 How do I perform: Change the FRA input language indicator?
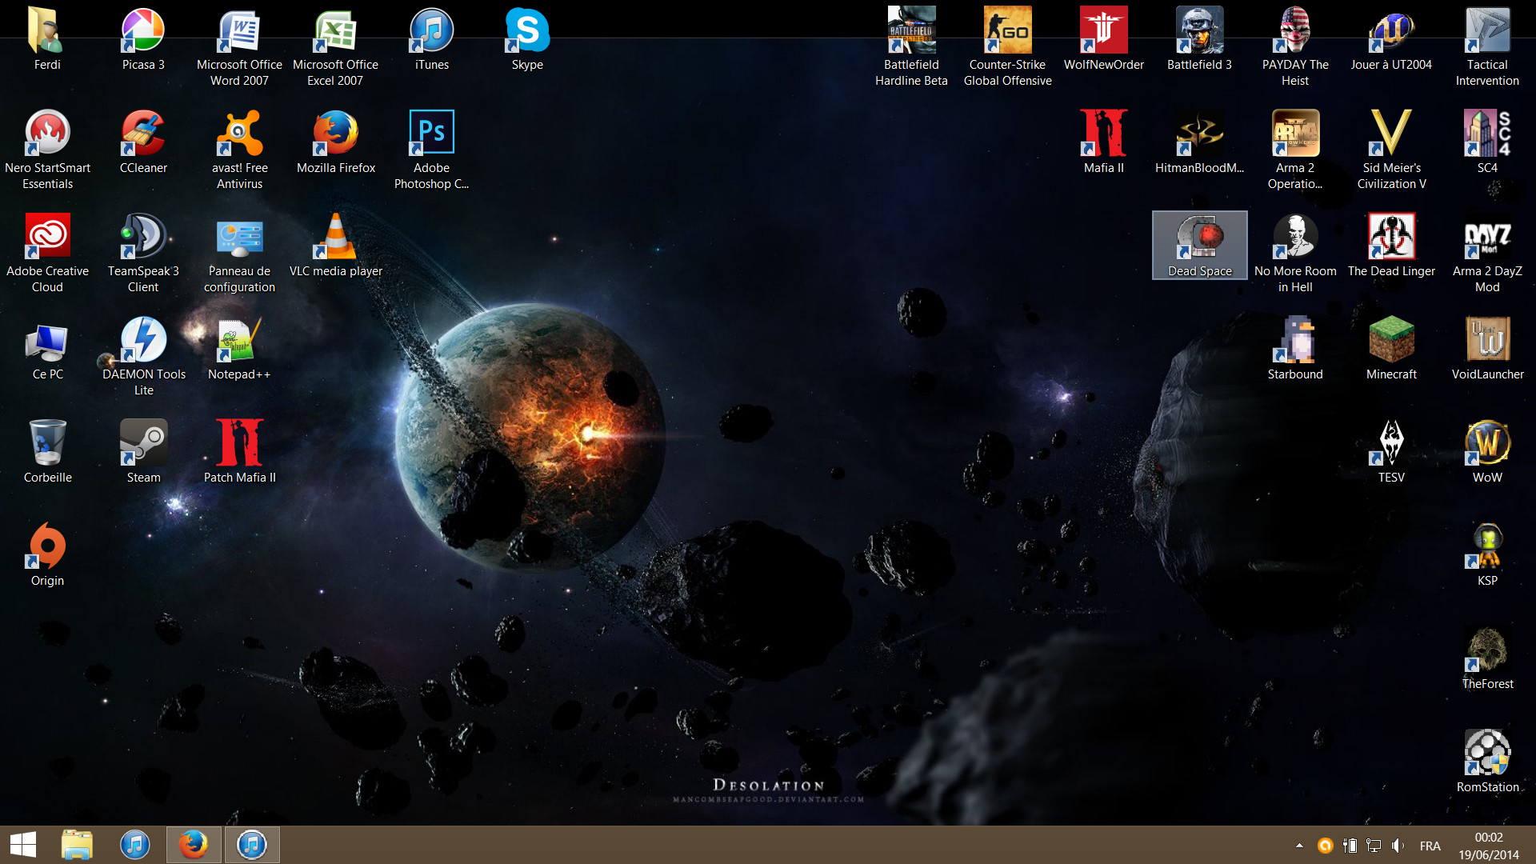pos(1430,846)
